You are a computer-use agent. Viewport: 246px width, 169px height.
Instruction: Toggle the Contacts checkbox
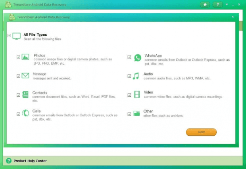18,95
